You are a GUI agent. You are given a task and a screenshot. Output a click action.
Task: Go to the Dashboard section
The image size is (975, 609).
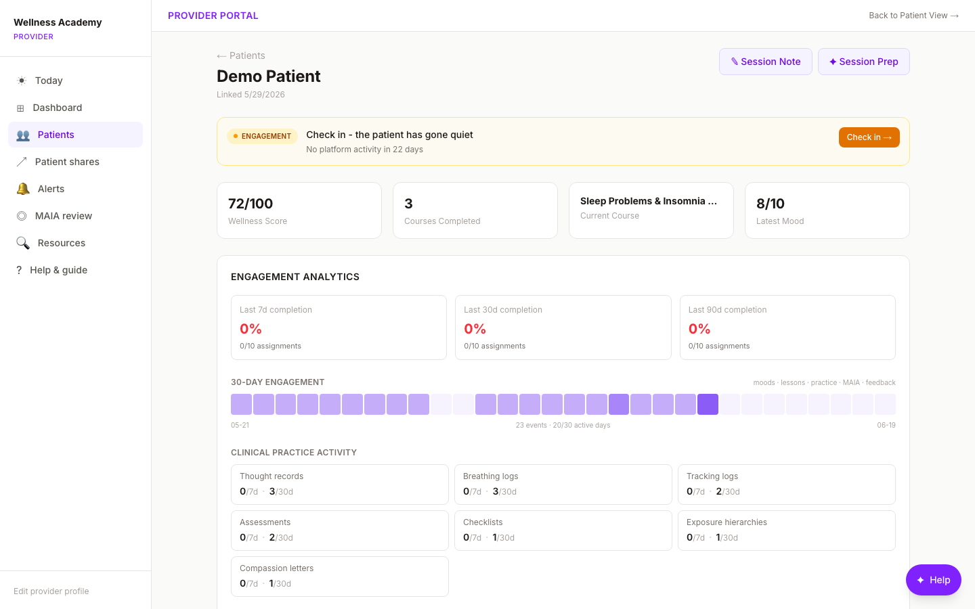[75, 108]
